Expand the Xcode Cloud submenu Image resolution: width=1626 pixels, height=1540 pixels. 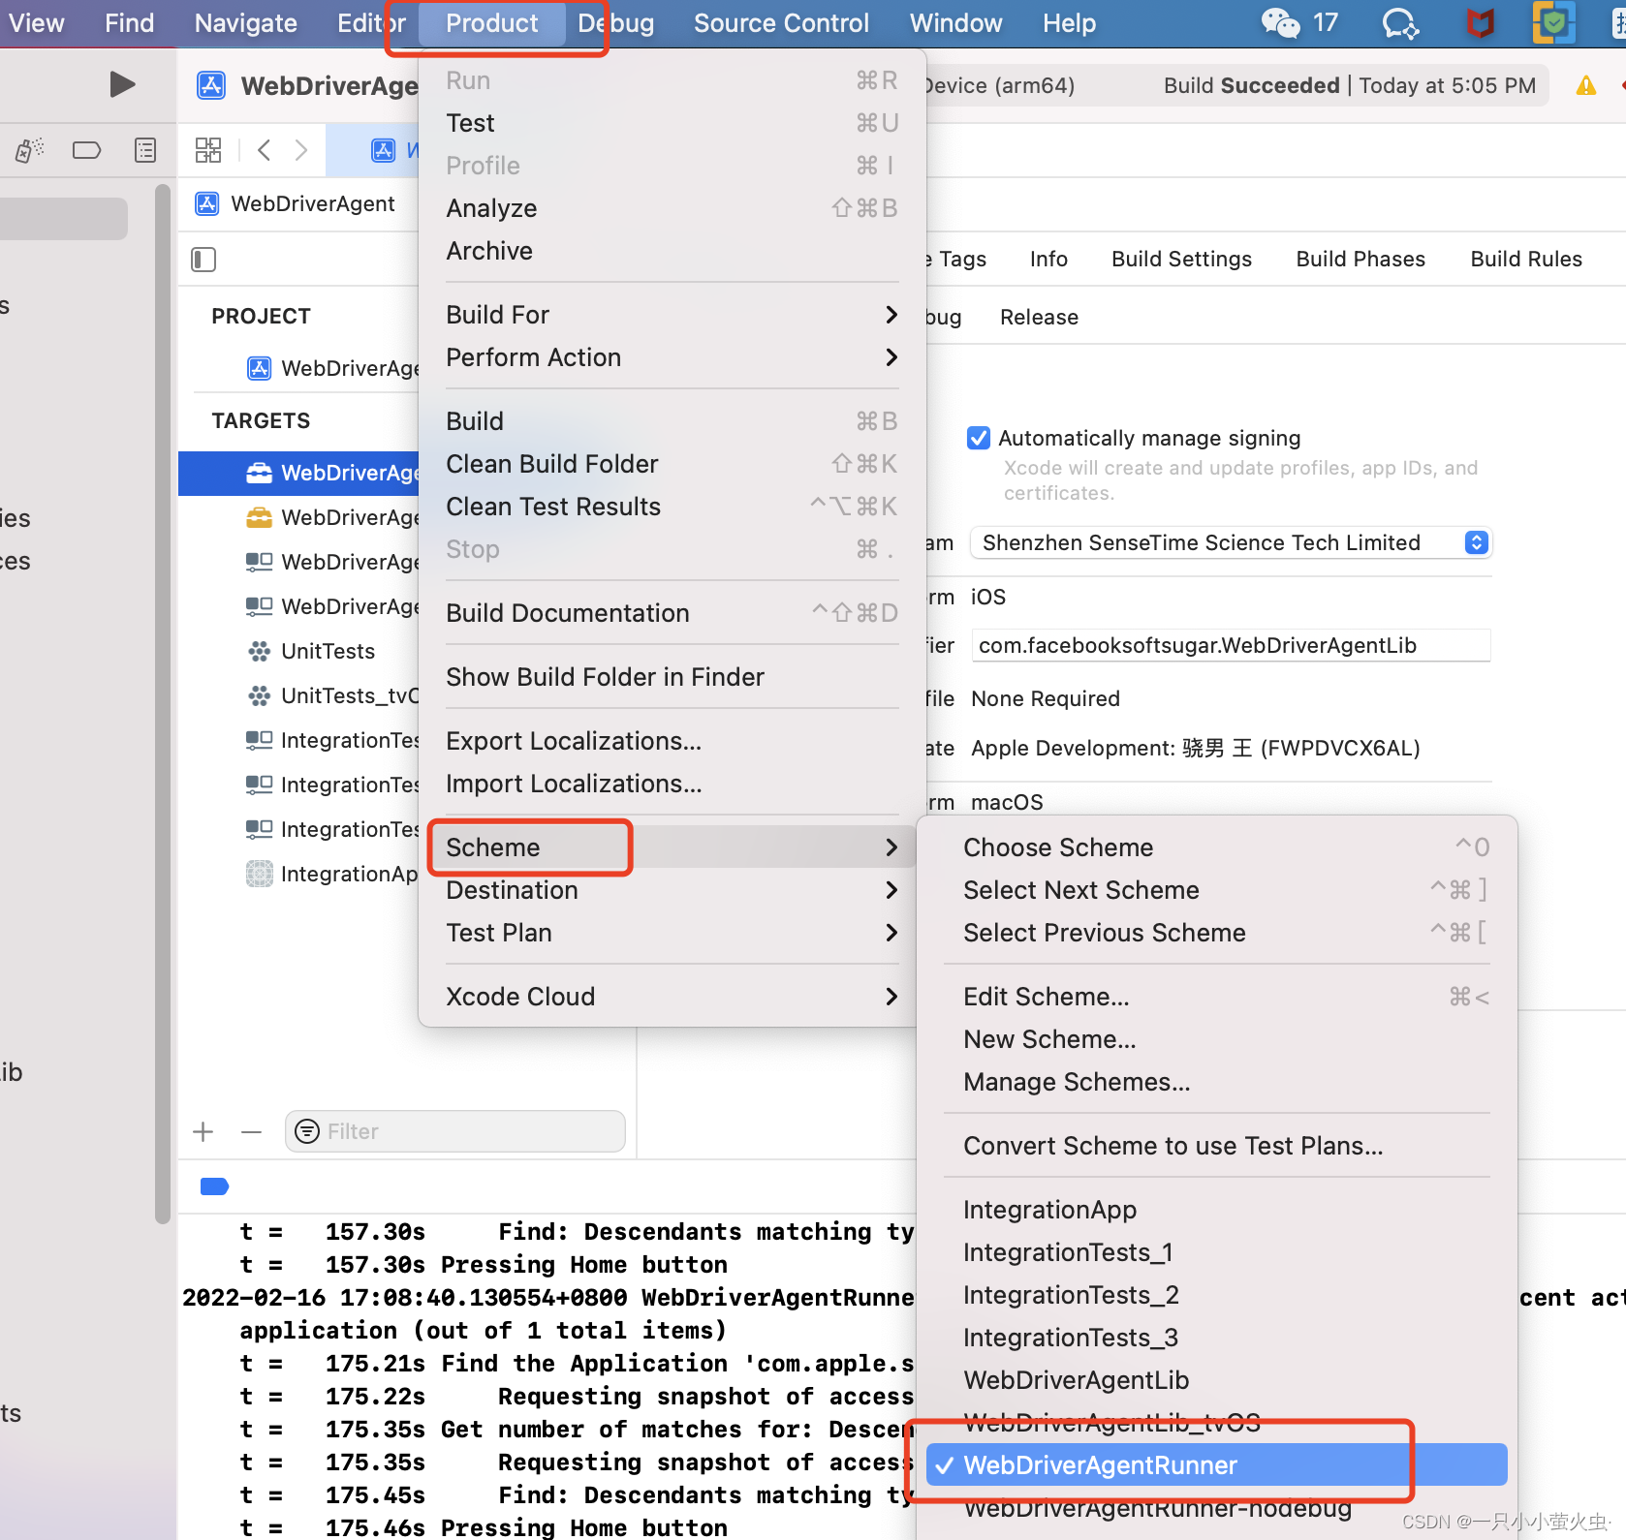(x=672, y=997)
